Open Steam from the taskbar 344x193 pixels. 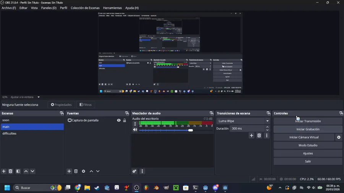[97, 188]
